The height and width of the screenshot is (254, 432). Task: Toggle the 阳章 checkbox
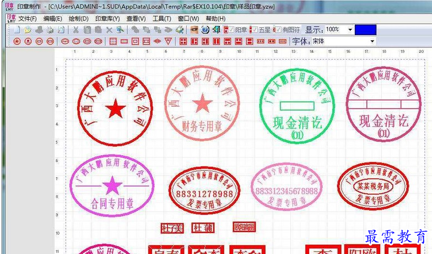(x=231, y=29)
